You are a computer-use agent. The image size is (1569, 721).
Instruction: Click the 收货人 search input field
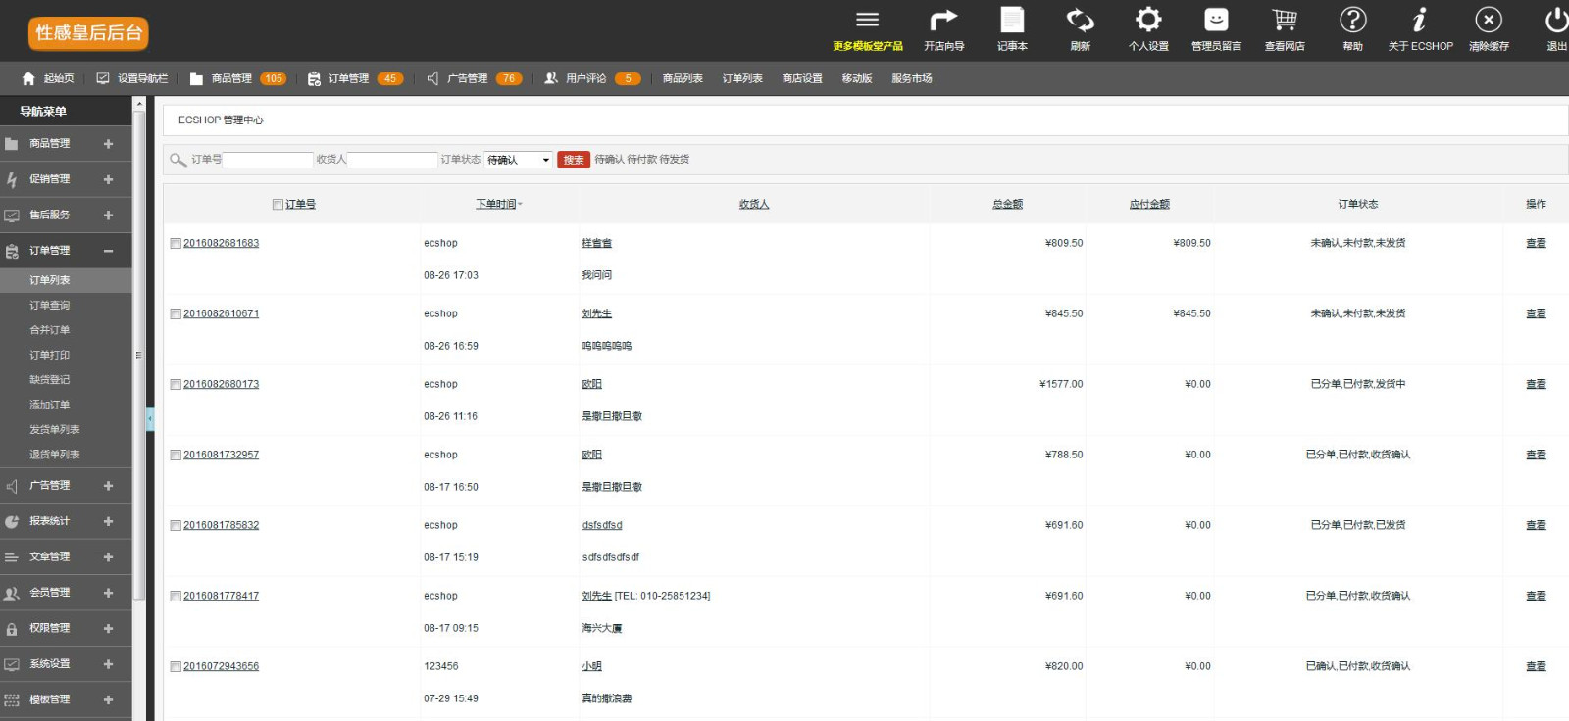(x=392, y=160)
